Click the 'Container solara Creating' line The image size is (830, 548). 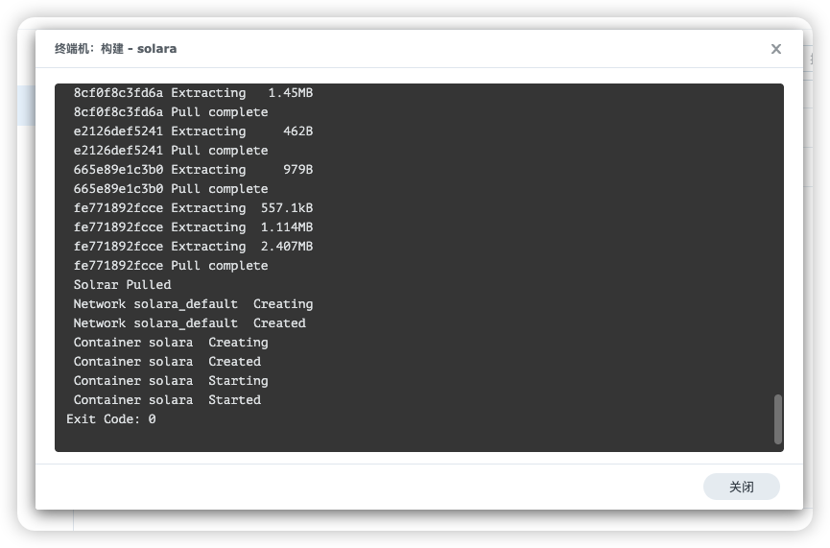171,343
